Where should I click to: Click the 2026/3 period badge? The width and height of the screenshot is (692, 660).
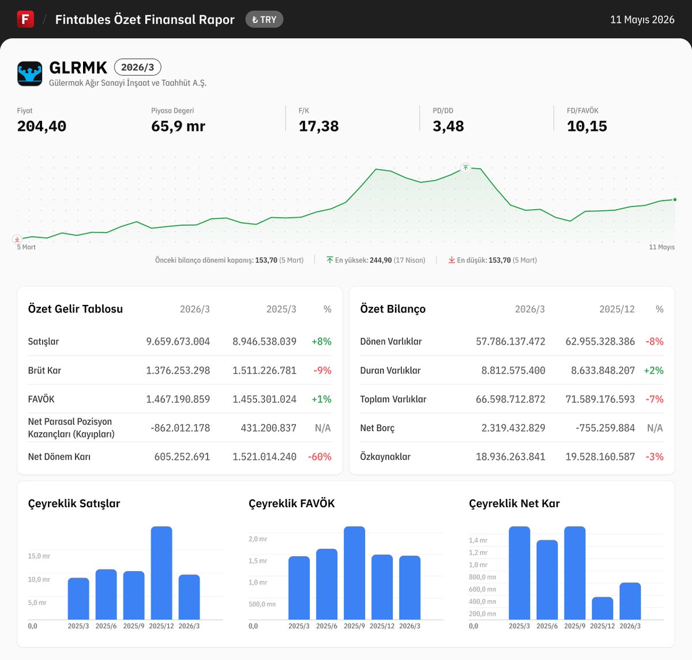pyautogui.click(x=137, y=67)
